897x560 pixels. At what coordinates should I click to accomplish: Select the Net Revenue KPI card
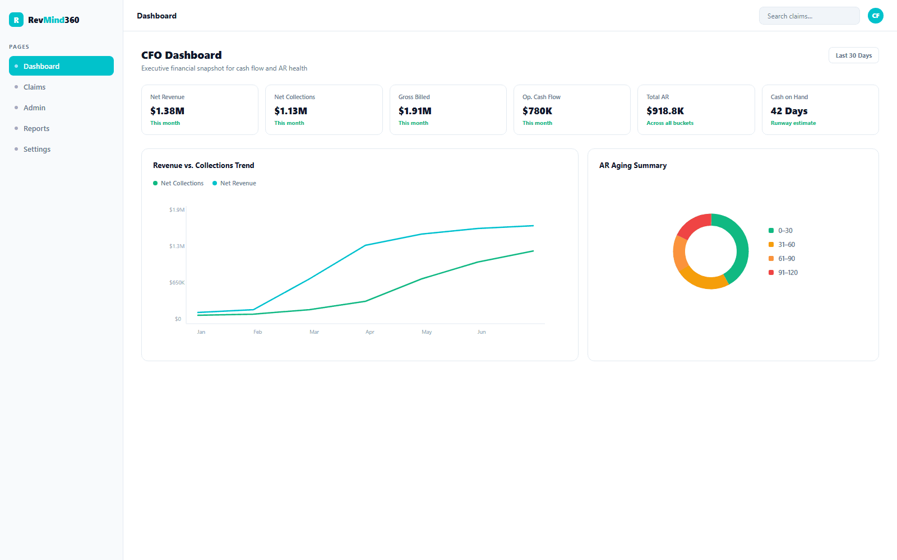(200, 110)
